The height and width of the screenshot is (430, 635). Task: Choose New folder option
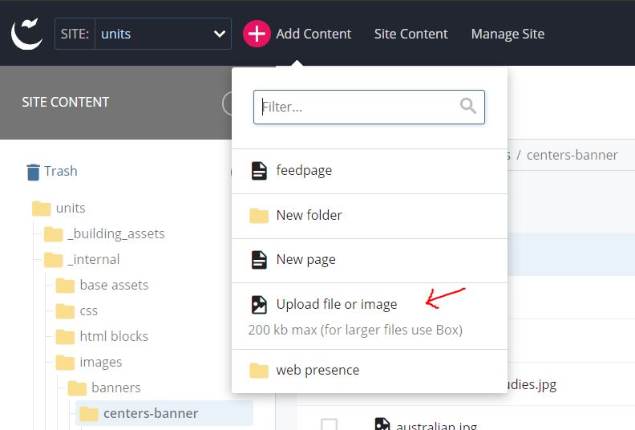(x=370, y=216)
